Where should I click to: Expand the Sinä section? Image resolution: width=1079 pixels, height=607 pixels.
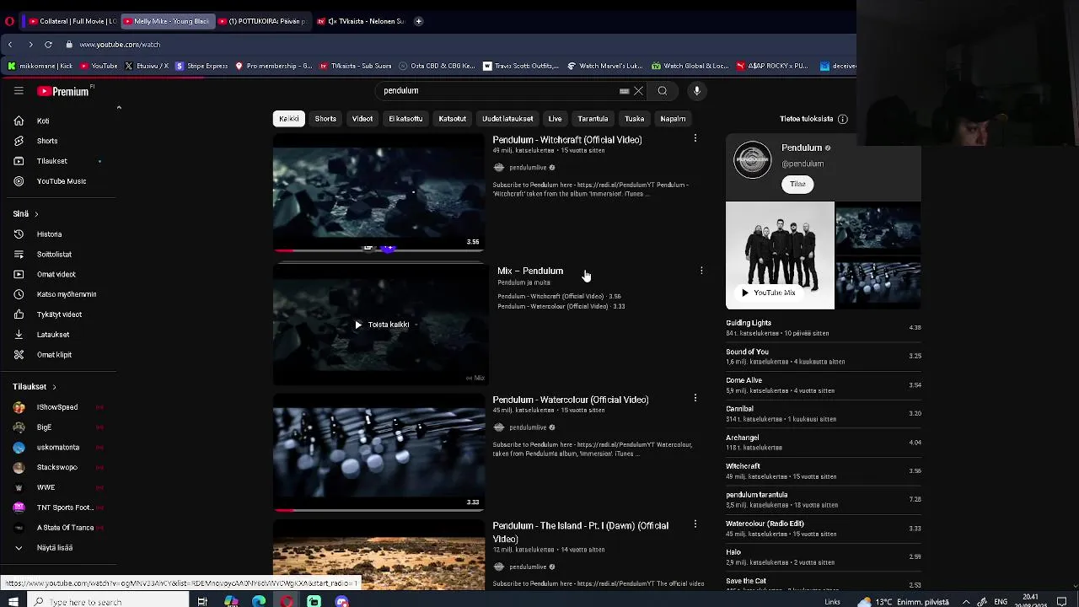pos(25,214)
